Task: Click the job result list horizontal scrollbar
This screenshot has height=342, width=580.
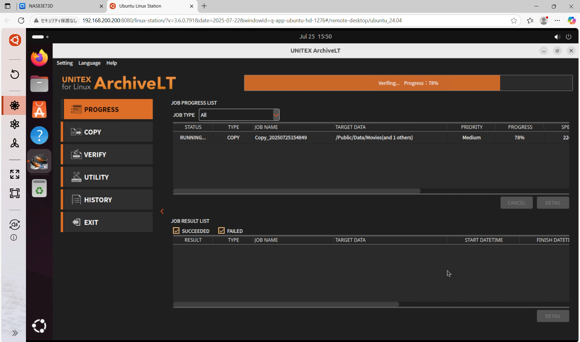Action: coord(286,304)
